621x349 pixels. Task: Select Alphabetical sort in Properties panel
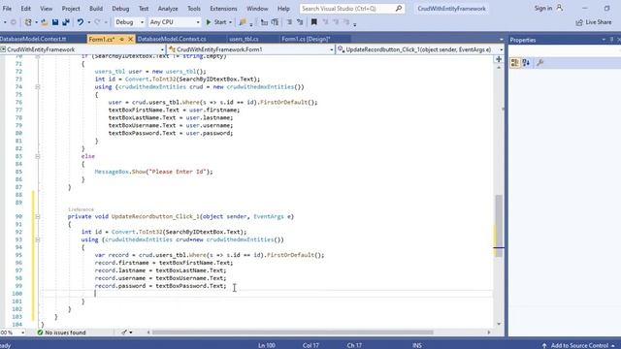click(x=526, y=62)
